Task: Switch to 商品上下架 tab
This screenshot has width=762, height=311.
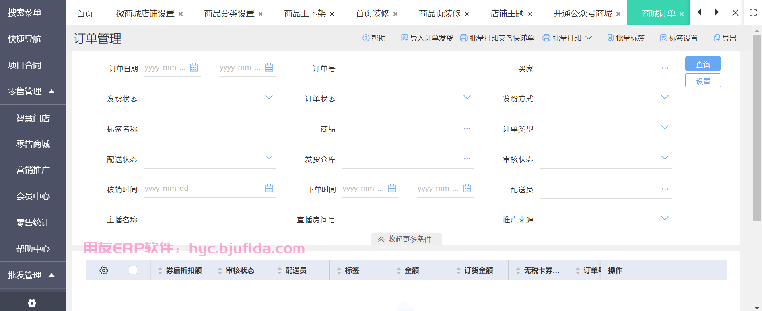Action: pos(305,14)
